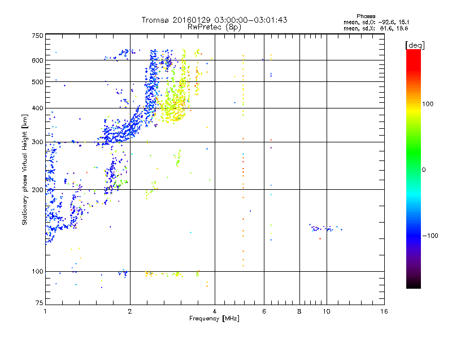The height and width of the screenshot is (339, 452).
Task: Click the 'Stationary phase Virtual Height [km]' axis label
Action: pos(25,169)
